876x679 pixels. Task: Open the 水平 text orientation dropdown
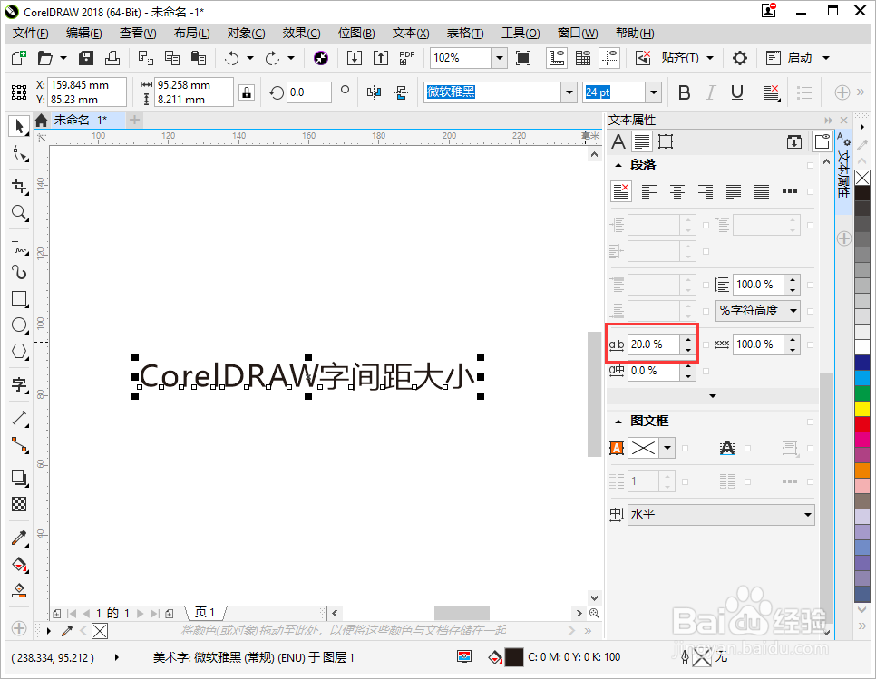(721, 514)
